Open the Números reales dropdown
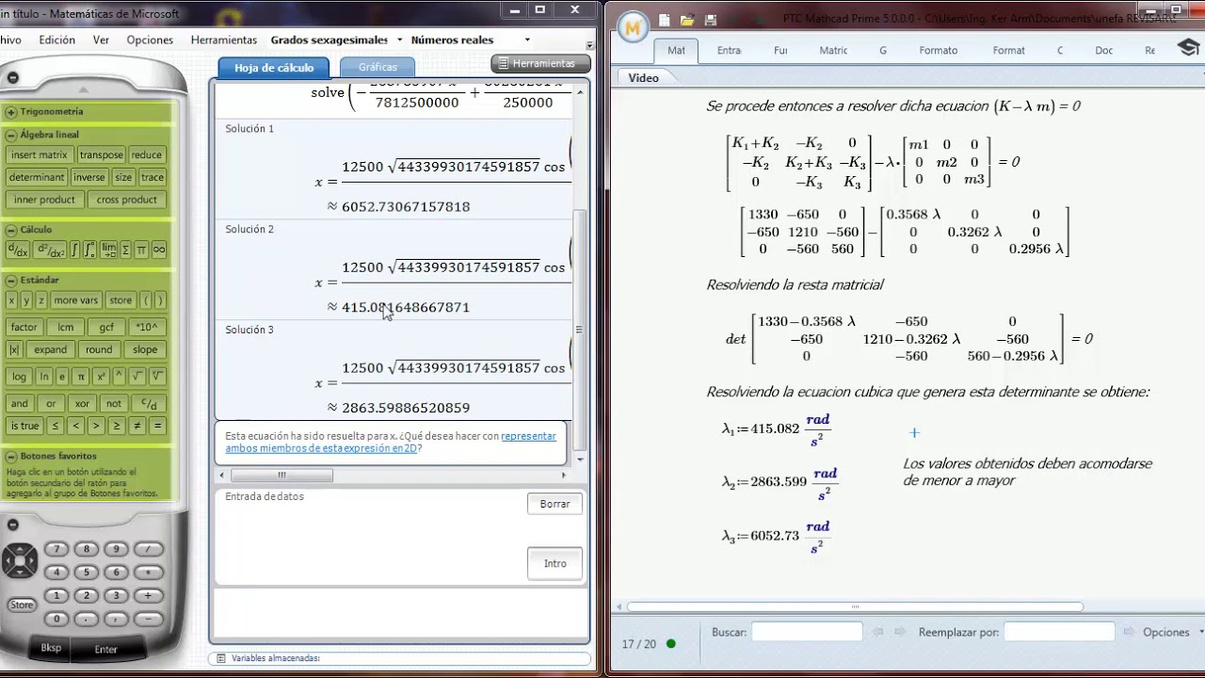 tap(471, 40)
